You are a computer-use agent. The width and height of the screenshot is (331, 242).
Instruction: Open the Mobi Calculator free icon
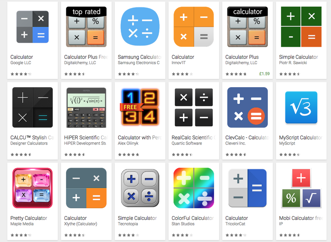[x=301, y=188]
